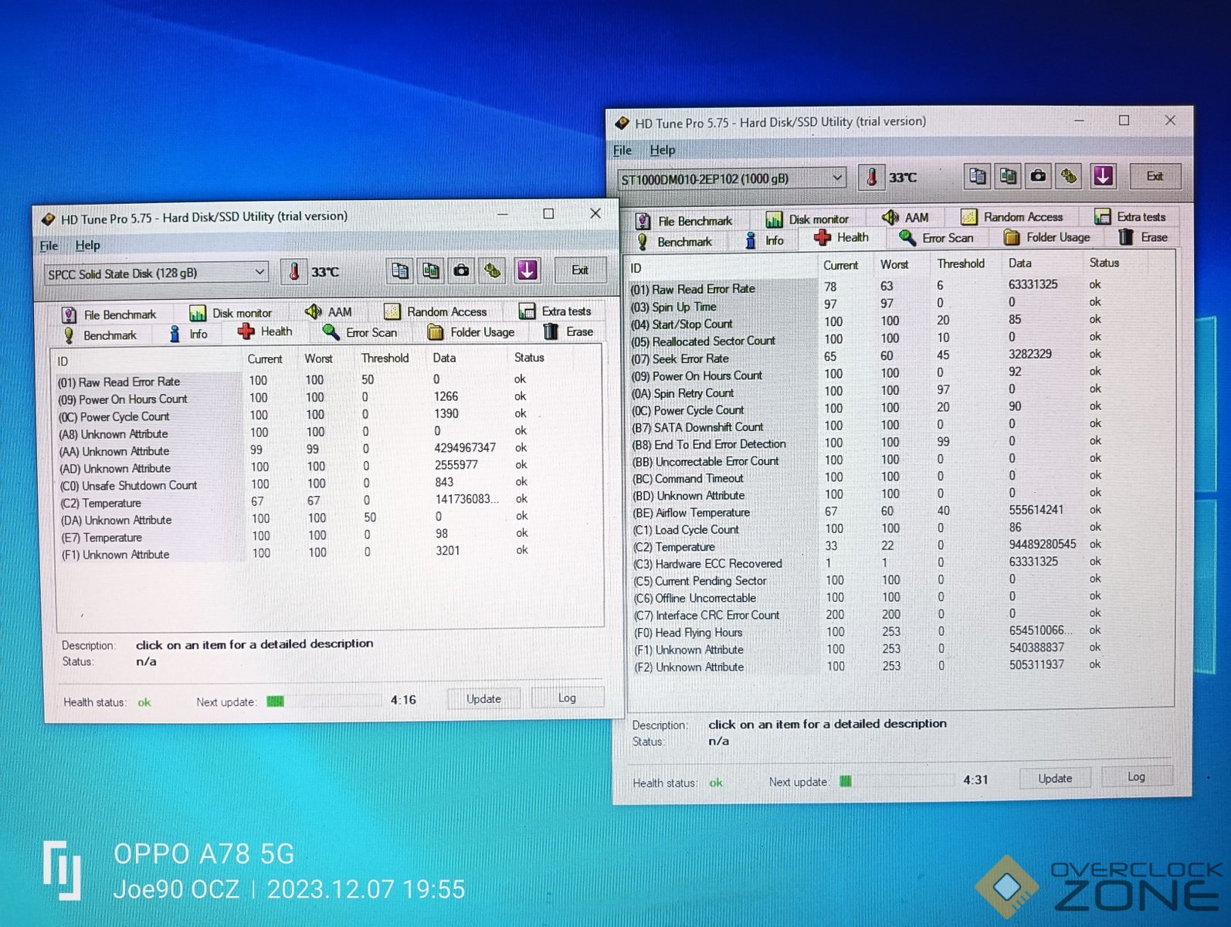Switch to Info tab in SPCC window
Viewport: 1231px width, 927px height.
(188, 334)
